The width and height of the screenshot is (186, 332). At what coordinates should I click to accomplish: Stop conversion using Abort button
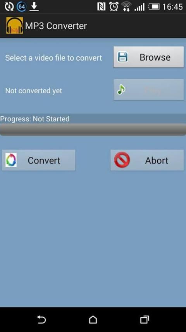click(x=147, y=160)
